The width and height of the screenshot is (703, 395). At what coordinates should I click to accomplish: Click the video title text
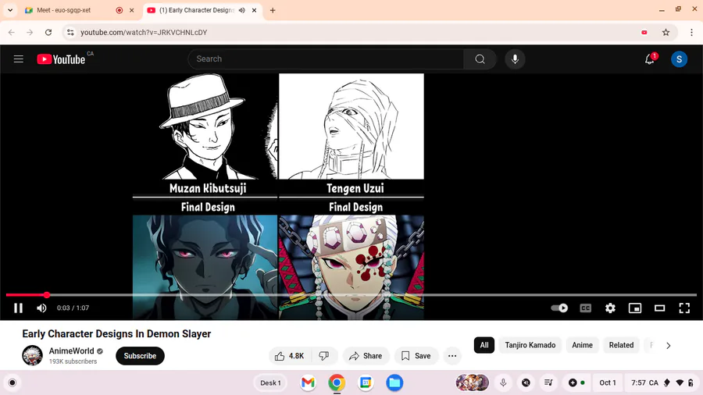(116, 334)
